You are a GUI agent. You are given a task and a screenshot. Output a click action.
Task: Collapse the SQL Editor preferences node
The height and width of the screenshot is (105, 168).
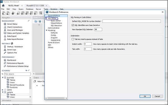46,18
